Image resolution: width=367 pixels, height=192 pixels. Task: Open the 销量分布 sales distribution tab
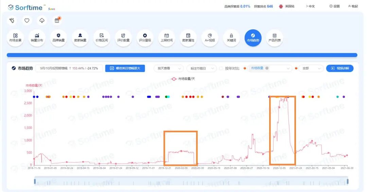point(37,38)
